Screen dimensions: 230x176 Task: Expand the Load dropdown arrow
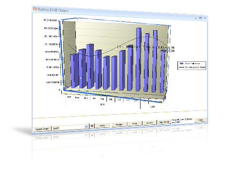pos(87,126)
